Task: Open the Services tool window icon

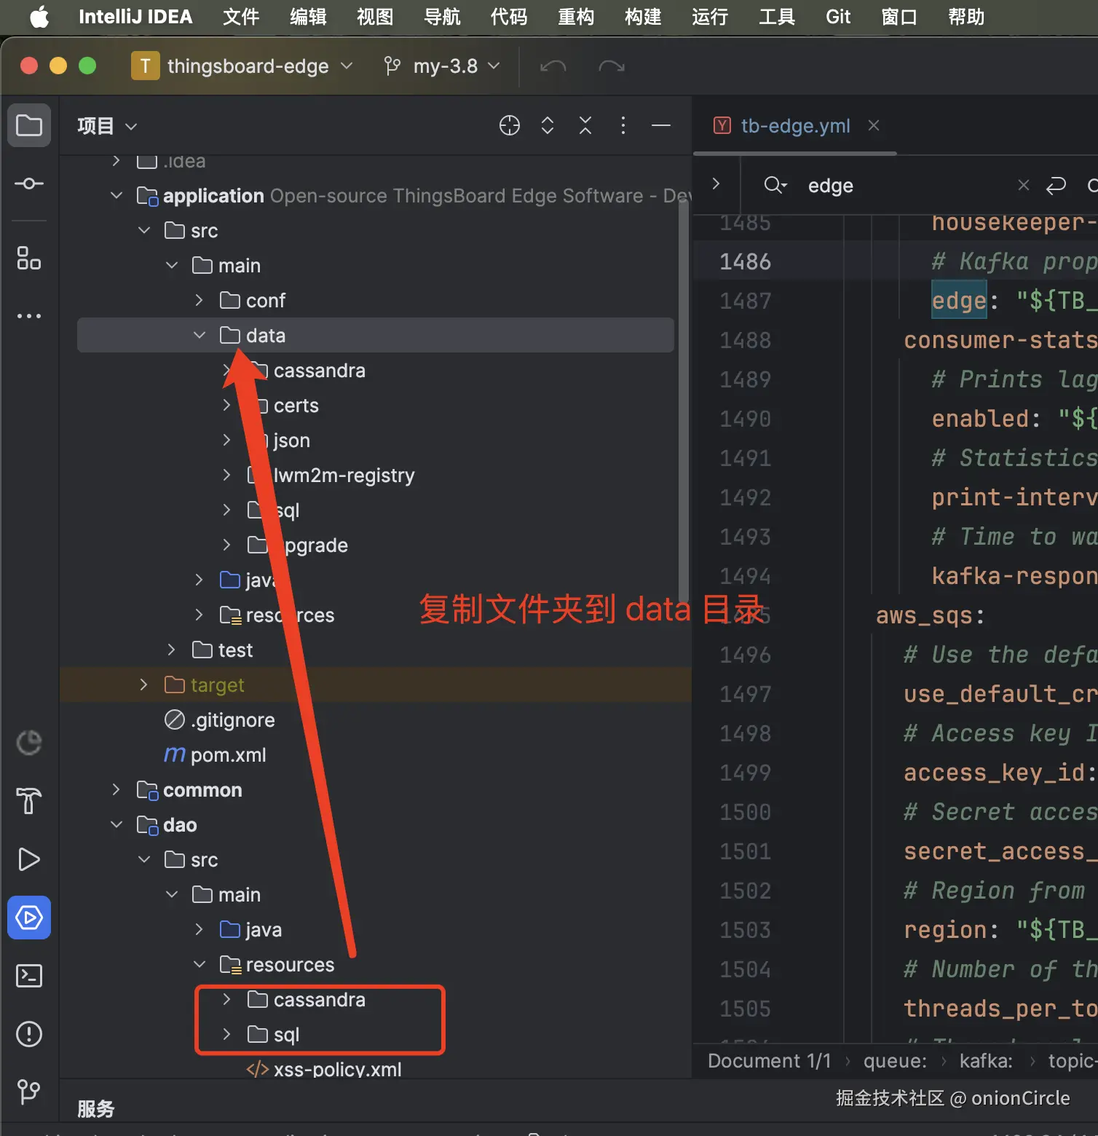Action: point(29,918)
